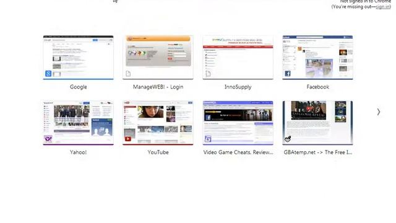Viewport: 396px width, 223px height.
Task: Click the blank page icon on InnoSupply tile
Action: 208,74
